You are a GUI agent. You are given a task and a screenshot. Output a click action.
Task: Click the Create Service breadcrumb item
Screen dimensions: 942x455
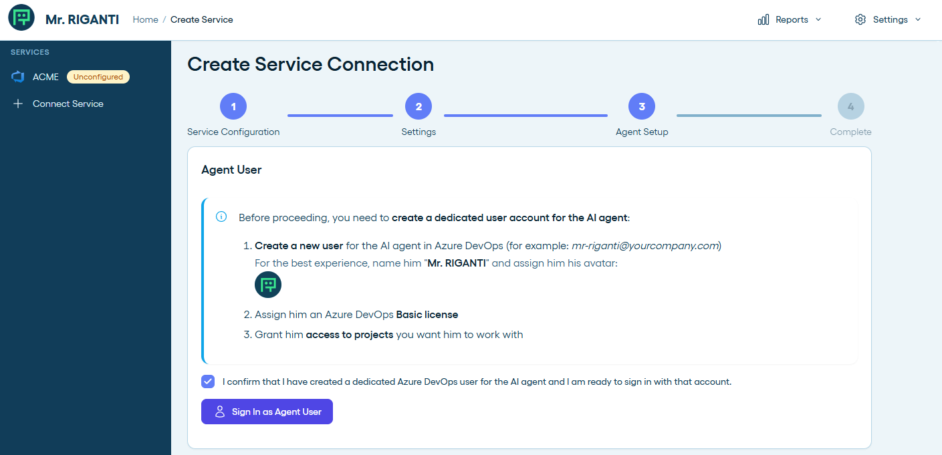click(x=201, y=19)
